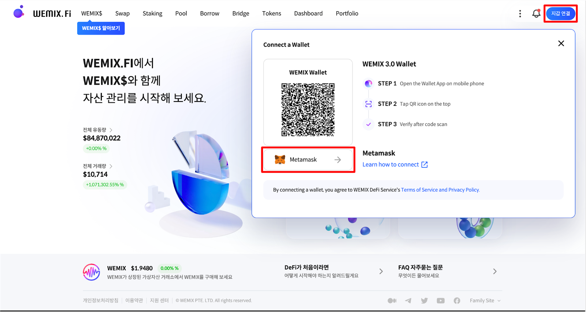
Task: Open the WEMIX$ menu item
Action: pyautogui.click(x=92, y=14)
